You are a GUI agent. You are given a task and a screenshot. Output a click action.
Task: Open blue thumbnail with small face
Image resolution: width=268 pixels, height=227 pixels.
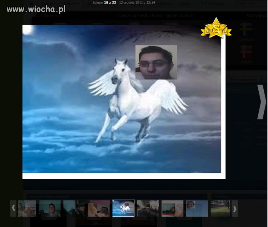tap(197, 208)
